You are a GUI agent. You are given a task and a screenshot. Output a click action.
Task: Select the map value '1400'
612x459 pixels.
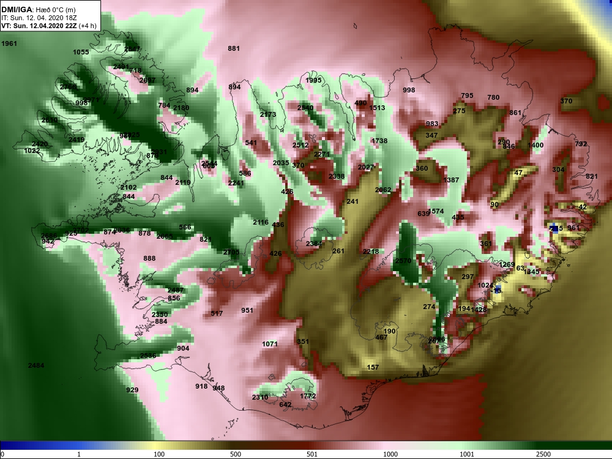click(x=535, y=145)
